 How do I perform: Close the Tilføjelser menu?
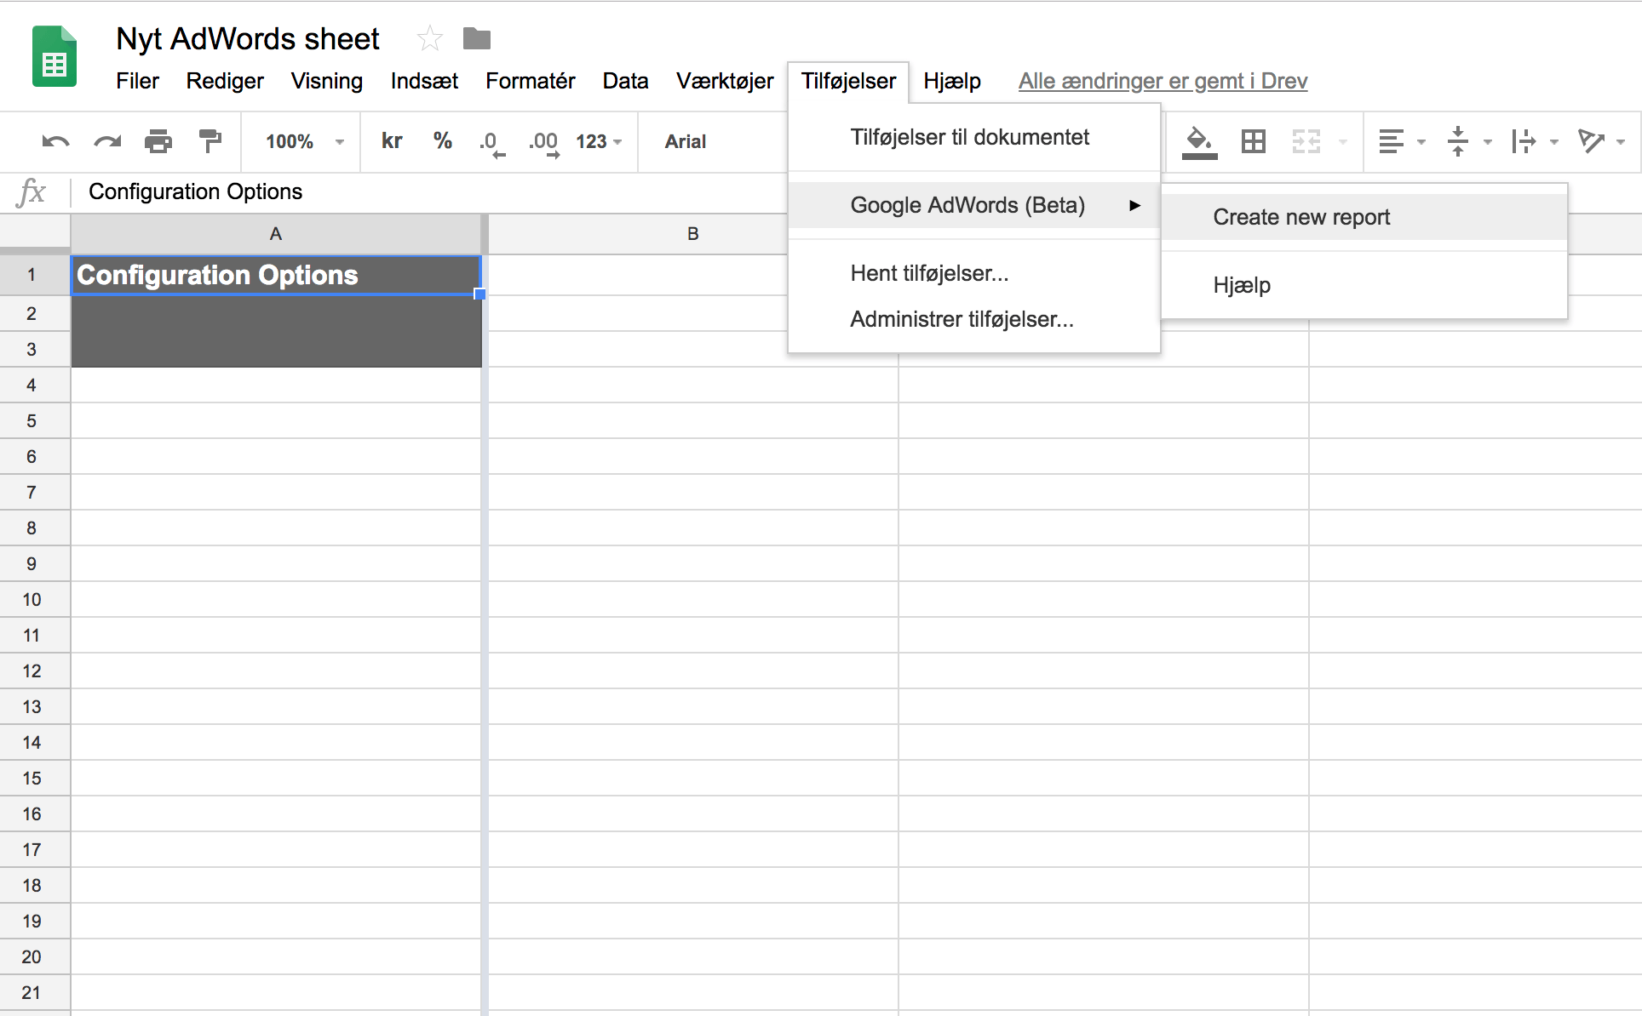[848, 82]
